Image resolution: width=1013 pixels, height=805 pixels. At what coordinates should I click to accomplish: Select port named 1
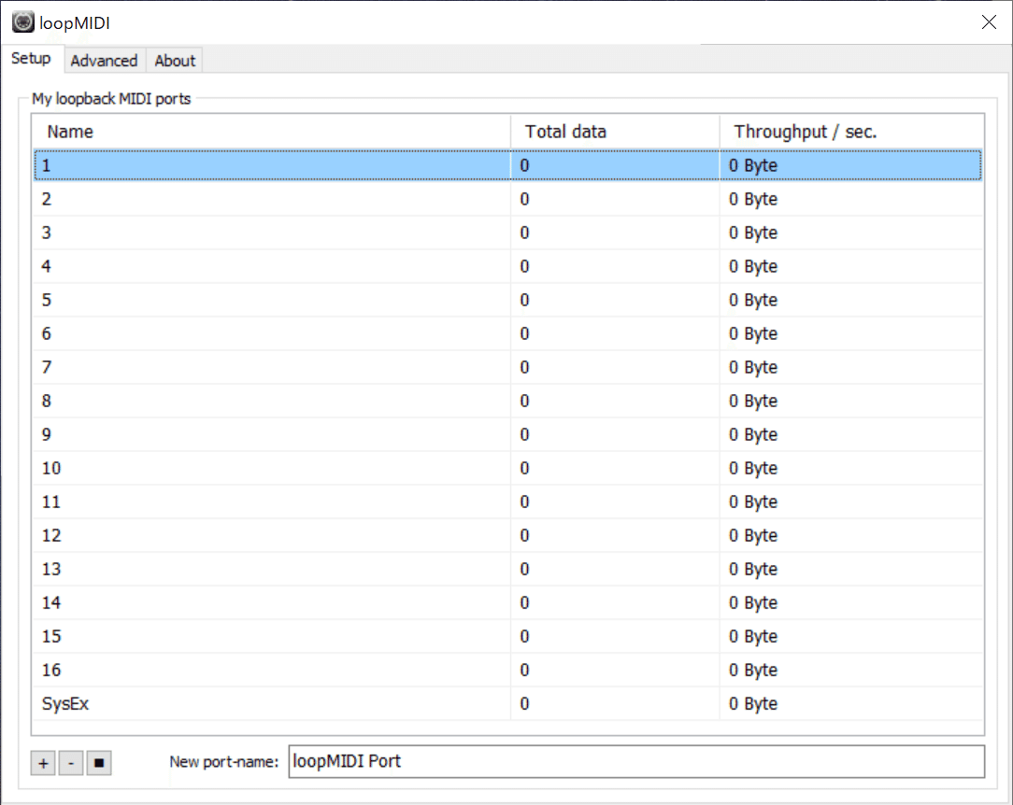(507, 165)
